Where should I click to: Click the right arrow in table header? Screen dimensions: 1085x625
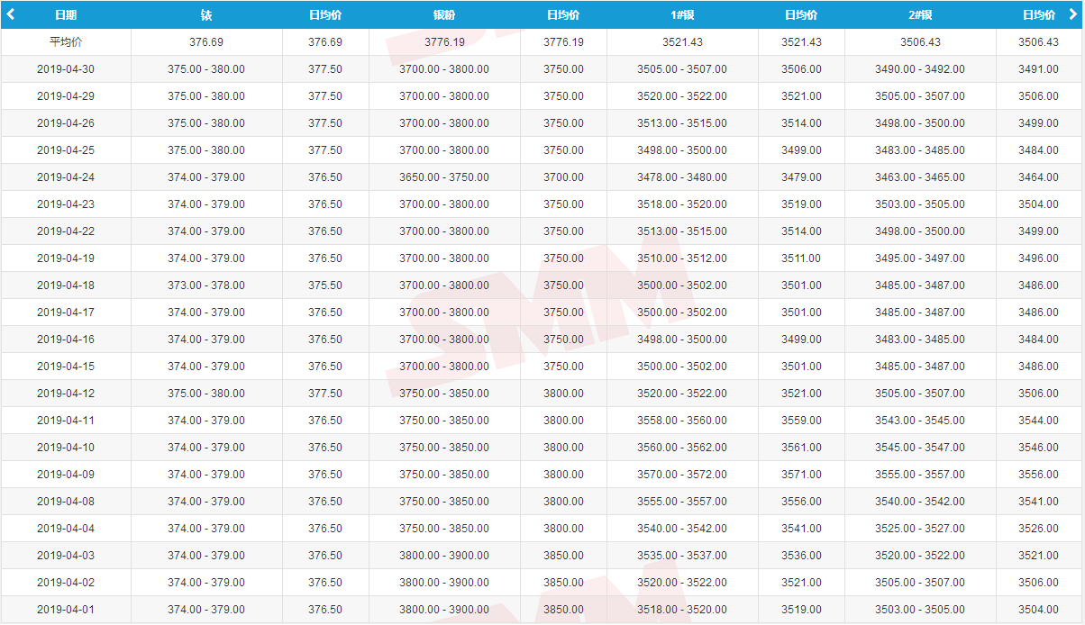point(1072,14)
